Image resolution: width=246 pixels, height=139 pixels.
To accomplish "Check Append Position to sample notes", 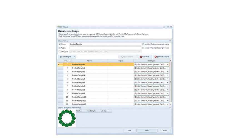I will tap(143, 48).
